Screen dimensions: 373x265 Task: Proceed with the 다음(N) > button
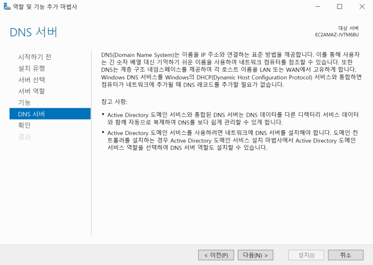click(x=255, y=255)
